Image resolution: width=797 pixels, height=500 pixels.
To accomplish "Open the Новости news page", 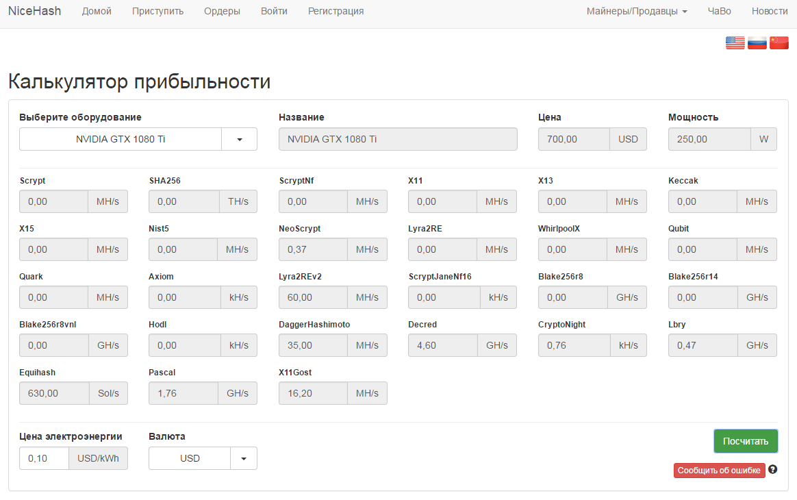I will tap(770, 11).
